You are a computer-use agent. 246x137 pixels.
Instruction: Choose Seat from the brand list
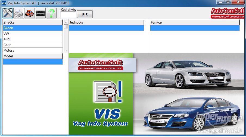pyautogui.click(x=33, y=45)
